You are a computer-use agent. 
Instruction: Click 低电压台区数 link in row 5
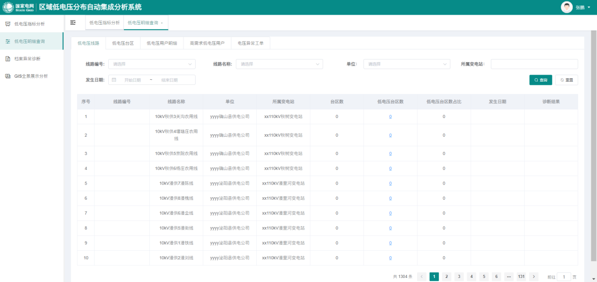[390, 183]
